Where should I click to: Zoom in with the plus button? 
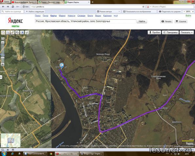point(3,64)
